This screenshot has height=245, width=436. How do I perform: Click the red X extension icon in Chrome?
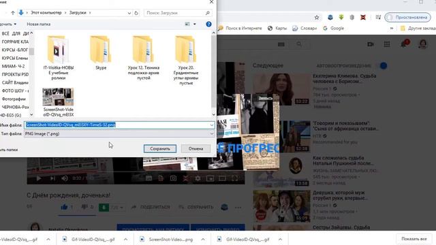coord(363,17)
